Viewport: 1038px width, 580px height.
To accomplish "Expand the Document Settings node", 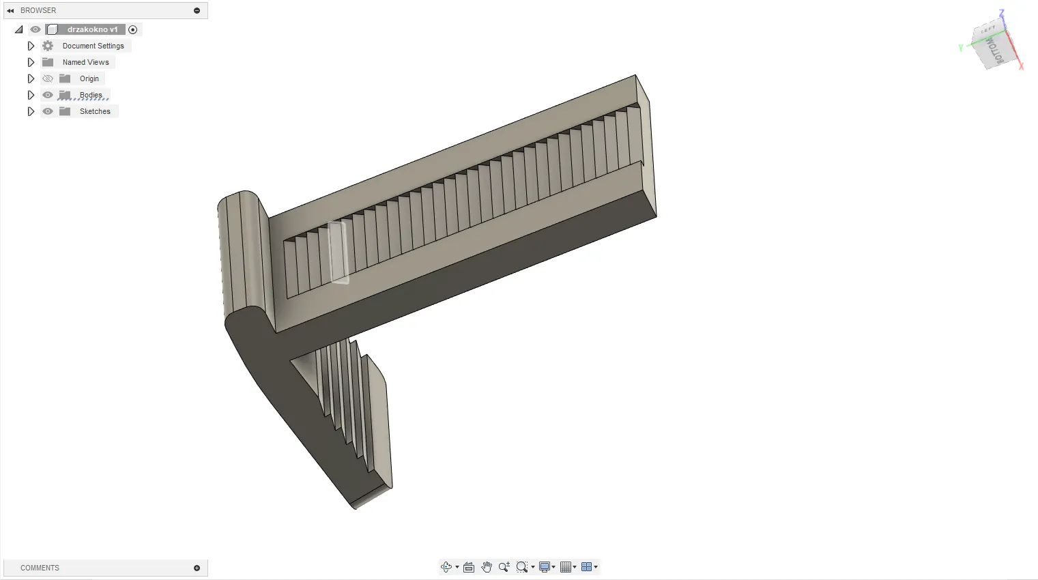I will click(31, 46).
